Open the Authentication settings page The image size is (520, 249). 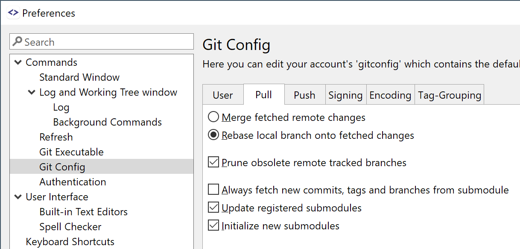tap(73, 182)
